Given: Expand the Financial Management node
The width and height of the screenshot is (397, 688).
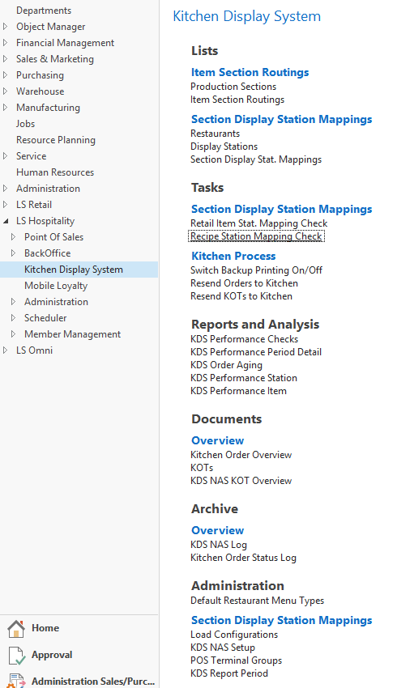Looking at the screenshot, I should (x=6, y=43).
